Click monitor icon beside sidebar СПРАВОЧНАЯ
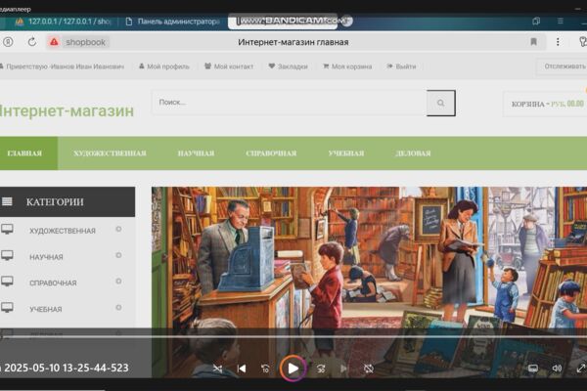Screen dimensions: 587x391 7,282
